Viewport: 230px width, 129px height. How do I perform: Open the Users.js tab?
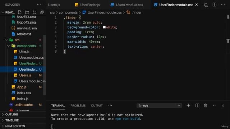pyautogui.click(x=54, y=5)
